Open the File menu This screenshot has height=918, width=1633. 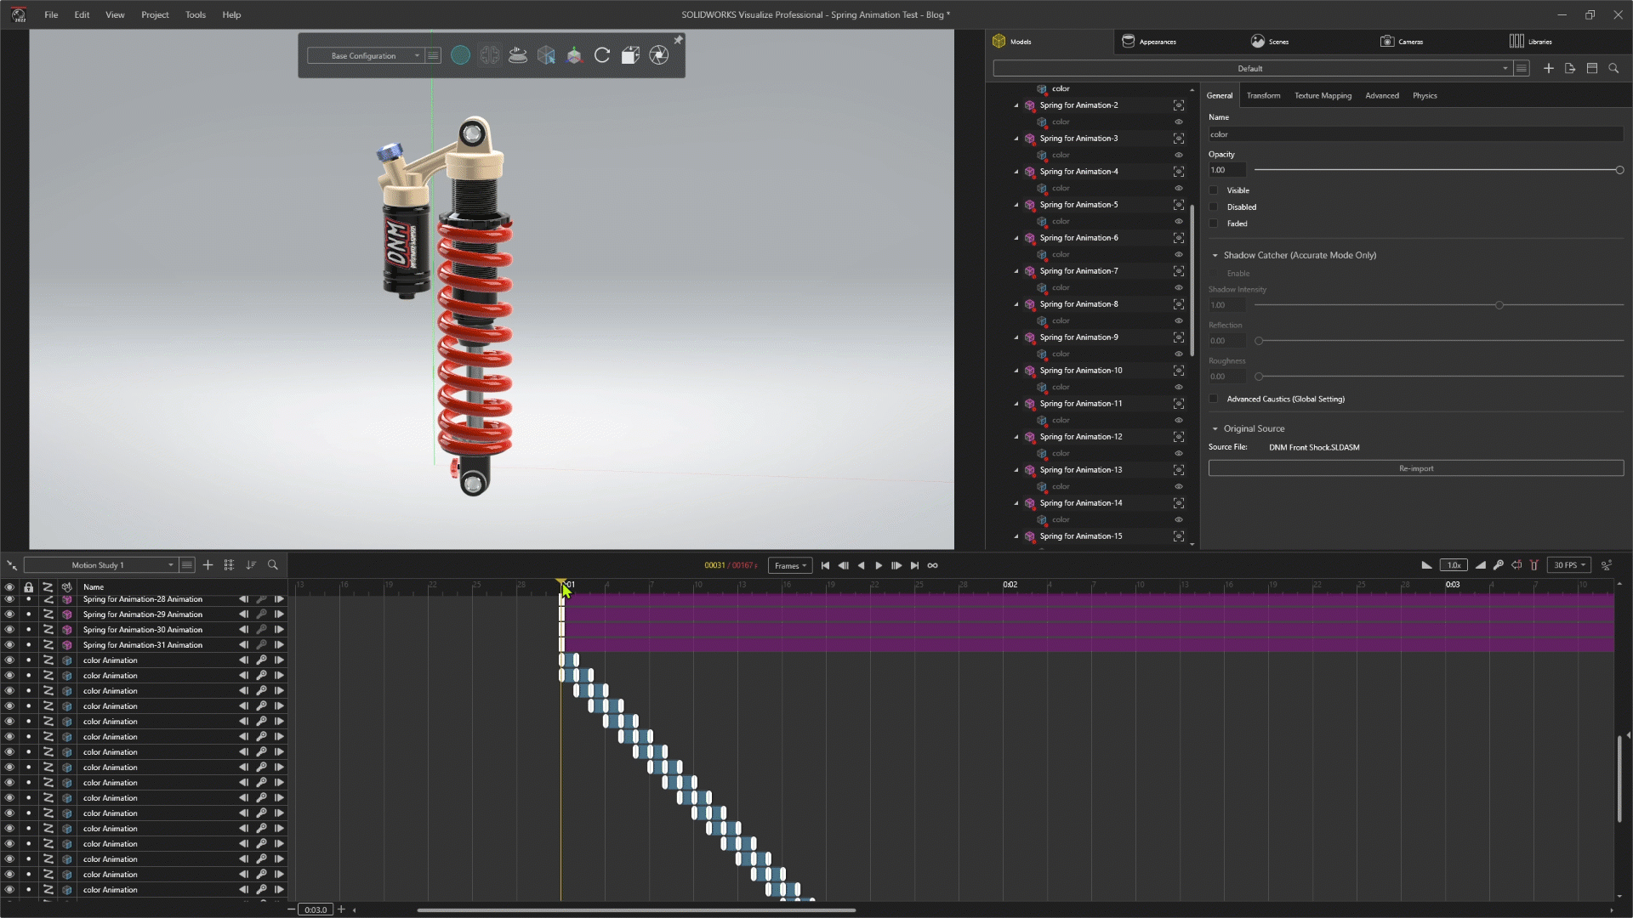[51, 14]
